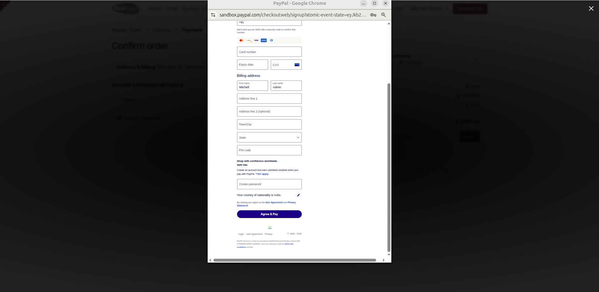Viewport: 599px width, 292px height.
Task: Click the vertical scrollbar up arrow
Action: pos(389,23)
